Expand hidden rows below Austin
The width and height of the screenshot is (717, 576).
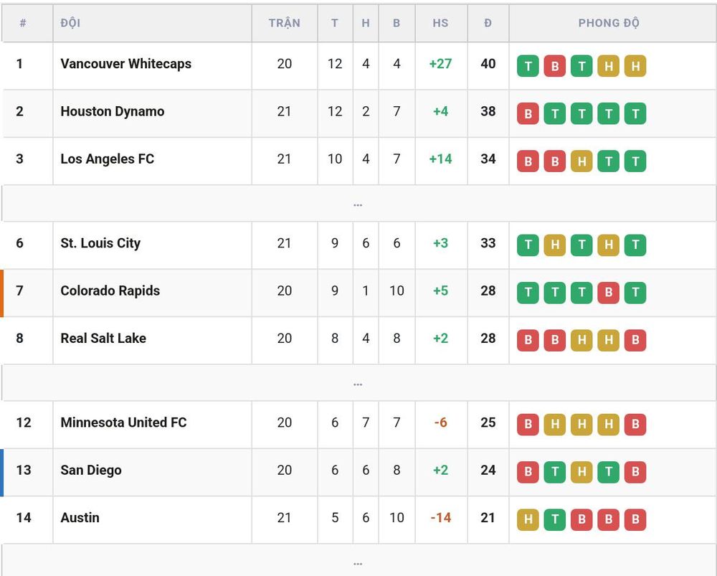(x=358, y=562)
